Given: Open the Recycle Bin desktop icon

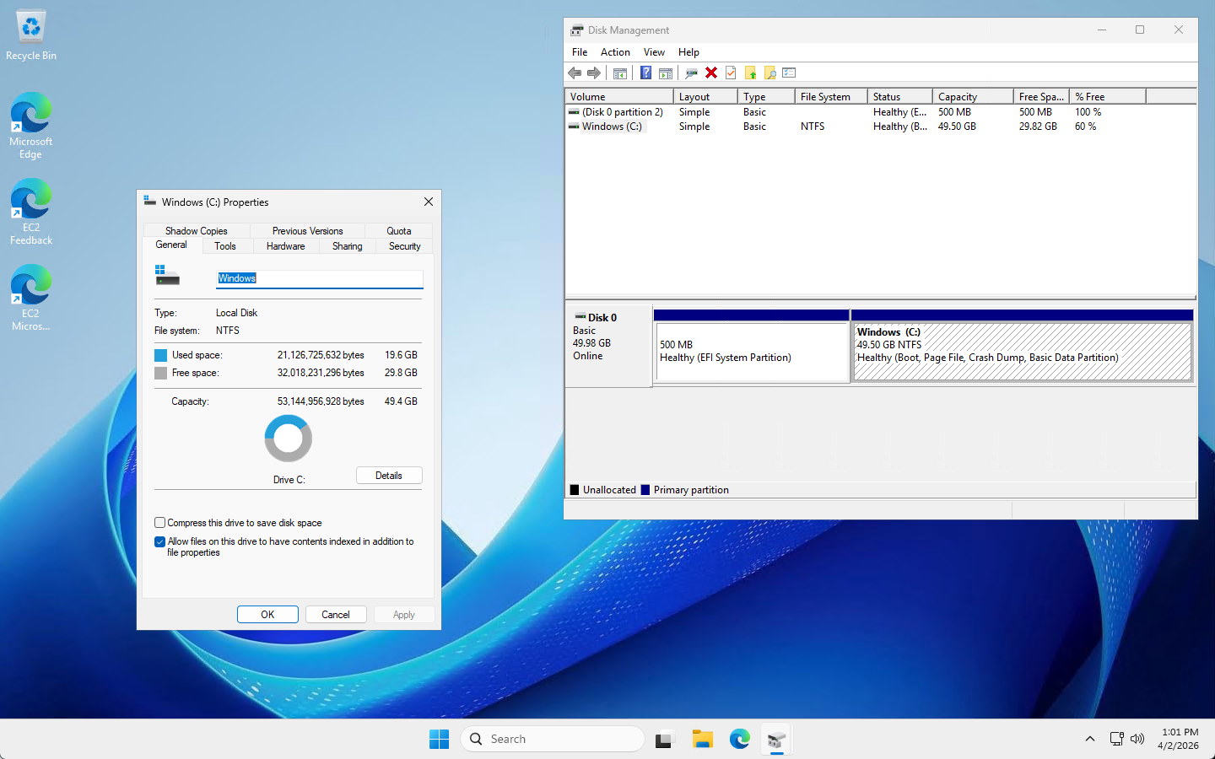Looking at the screenshot, I should tap(31, 36).
